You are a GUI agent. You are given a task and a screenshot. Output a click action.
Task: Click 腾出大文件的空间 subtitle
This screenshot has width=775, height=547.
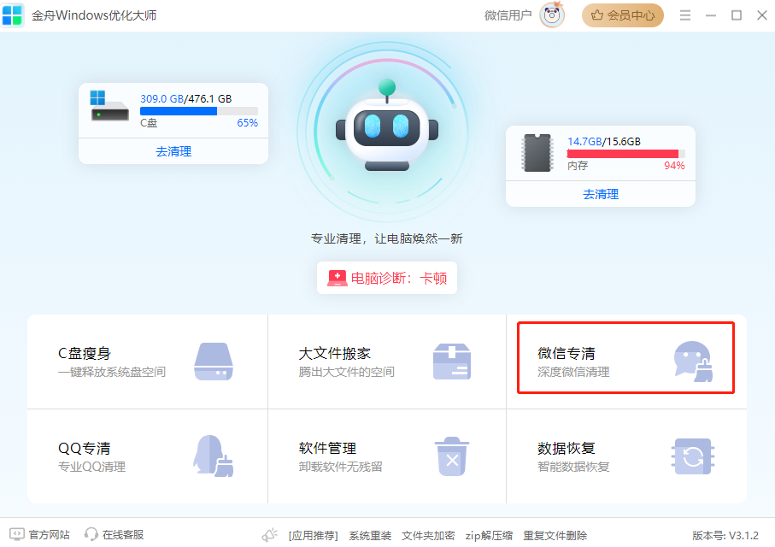pos(346,372)
